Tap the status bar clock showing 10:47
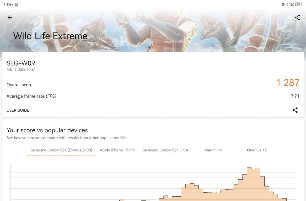306x201 pixels. (8, 5)
